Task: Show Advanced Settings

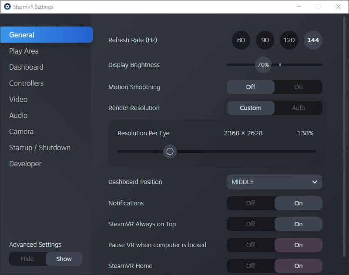Action: pyautogui.click(x=64, y=259)
